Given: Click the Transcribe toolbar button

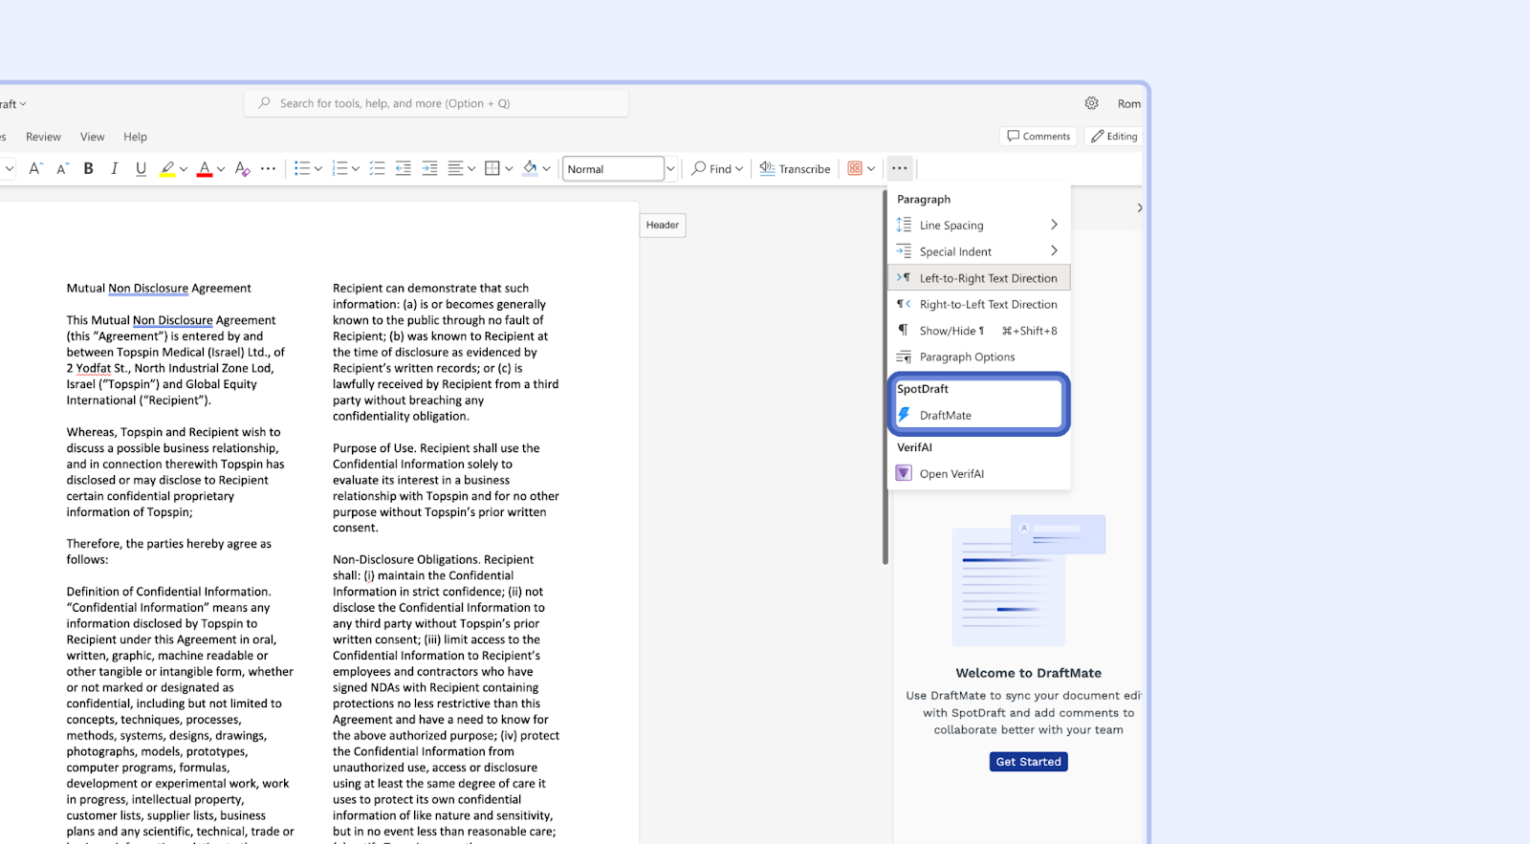Looking at the screenshot, I should (x=795, y=169).
